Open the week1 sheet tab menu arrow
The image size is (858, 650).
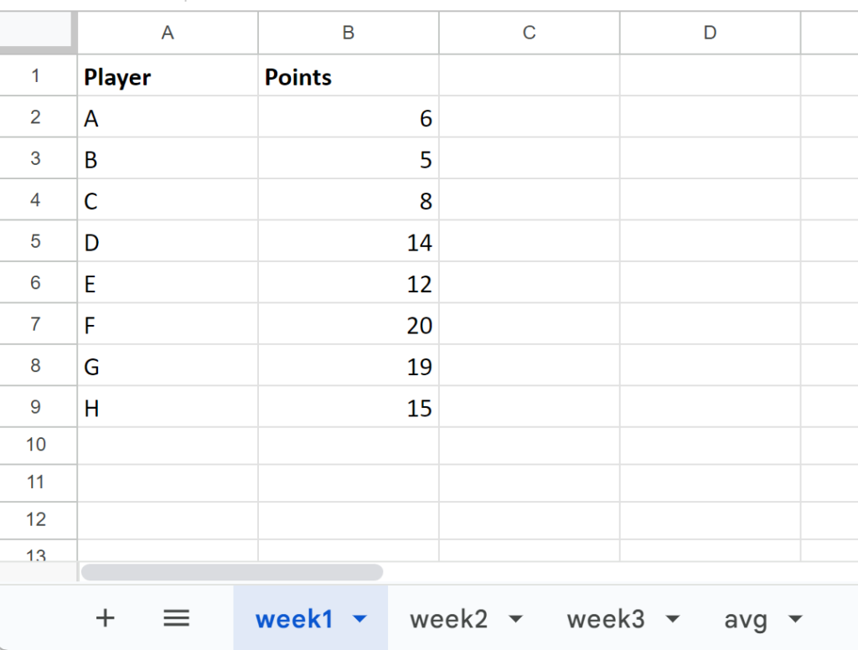[x=360, y=618]
